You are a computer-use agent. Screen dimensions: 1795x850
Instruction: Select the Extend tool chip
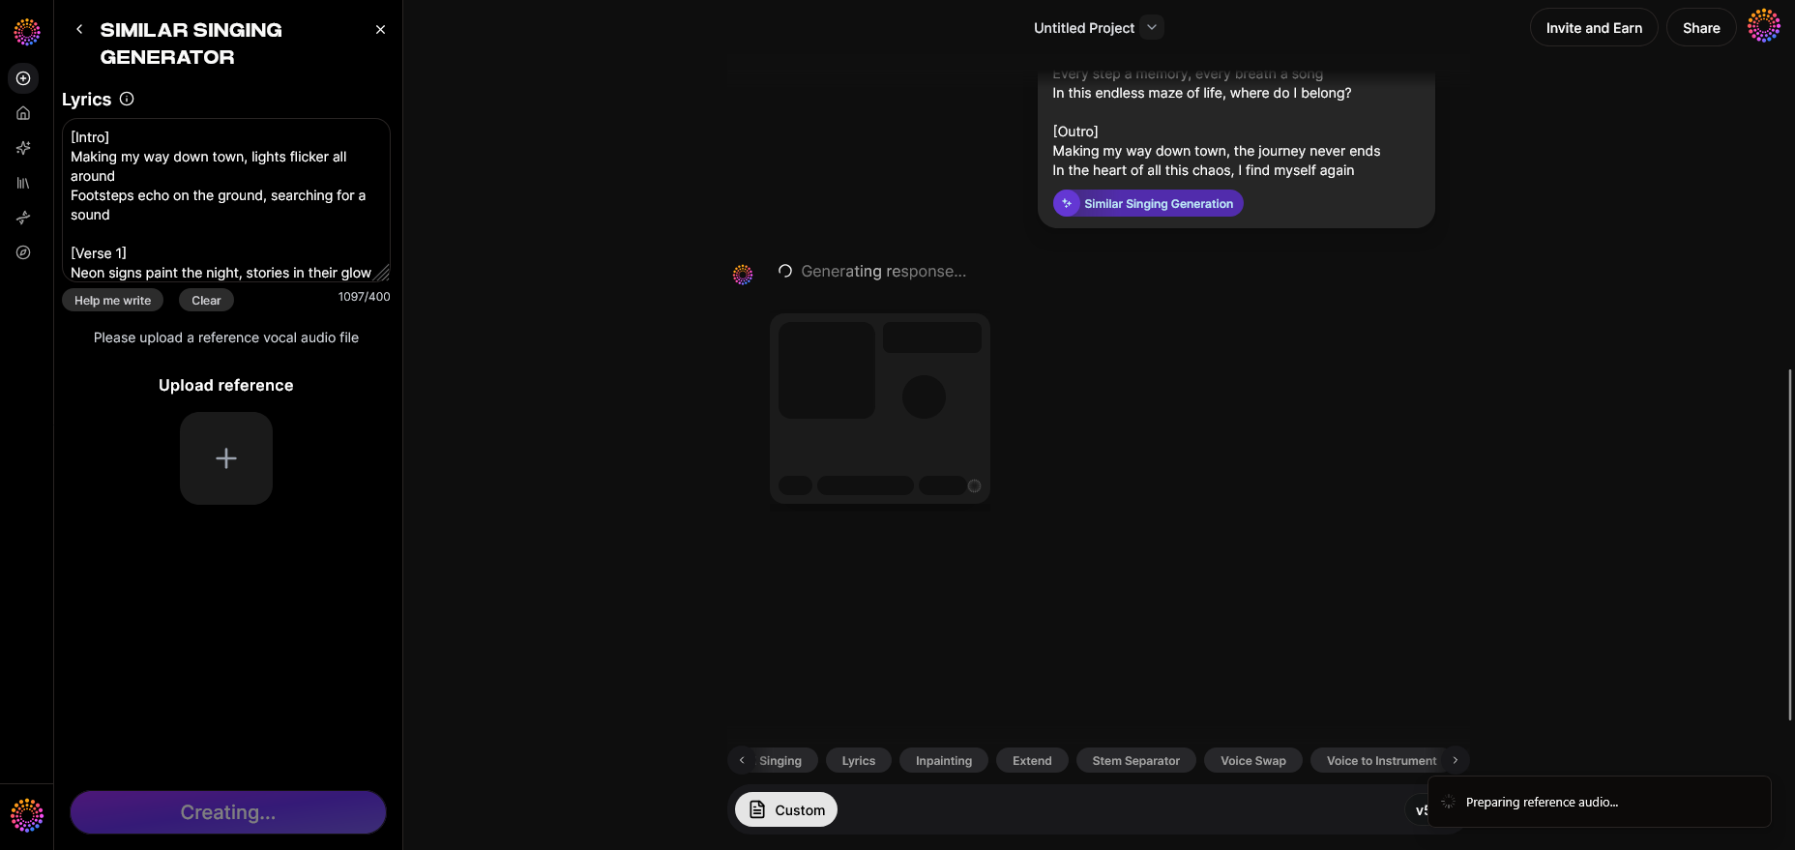(1032, 761)
